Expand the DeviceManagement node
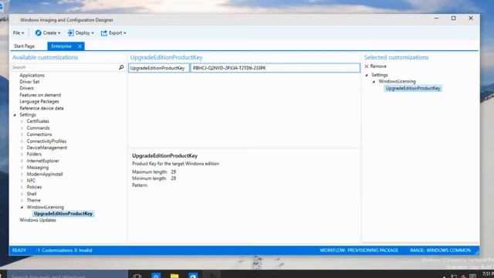This screenshot has height=278, width=494. point(22,147)
